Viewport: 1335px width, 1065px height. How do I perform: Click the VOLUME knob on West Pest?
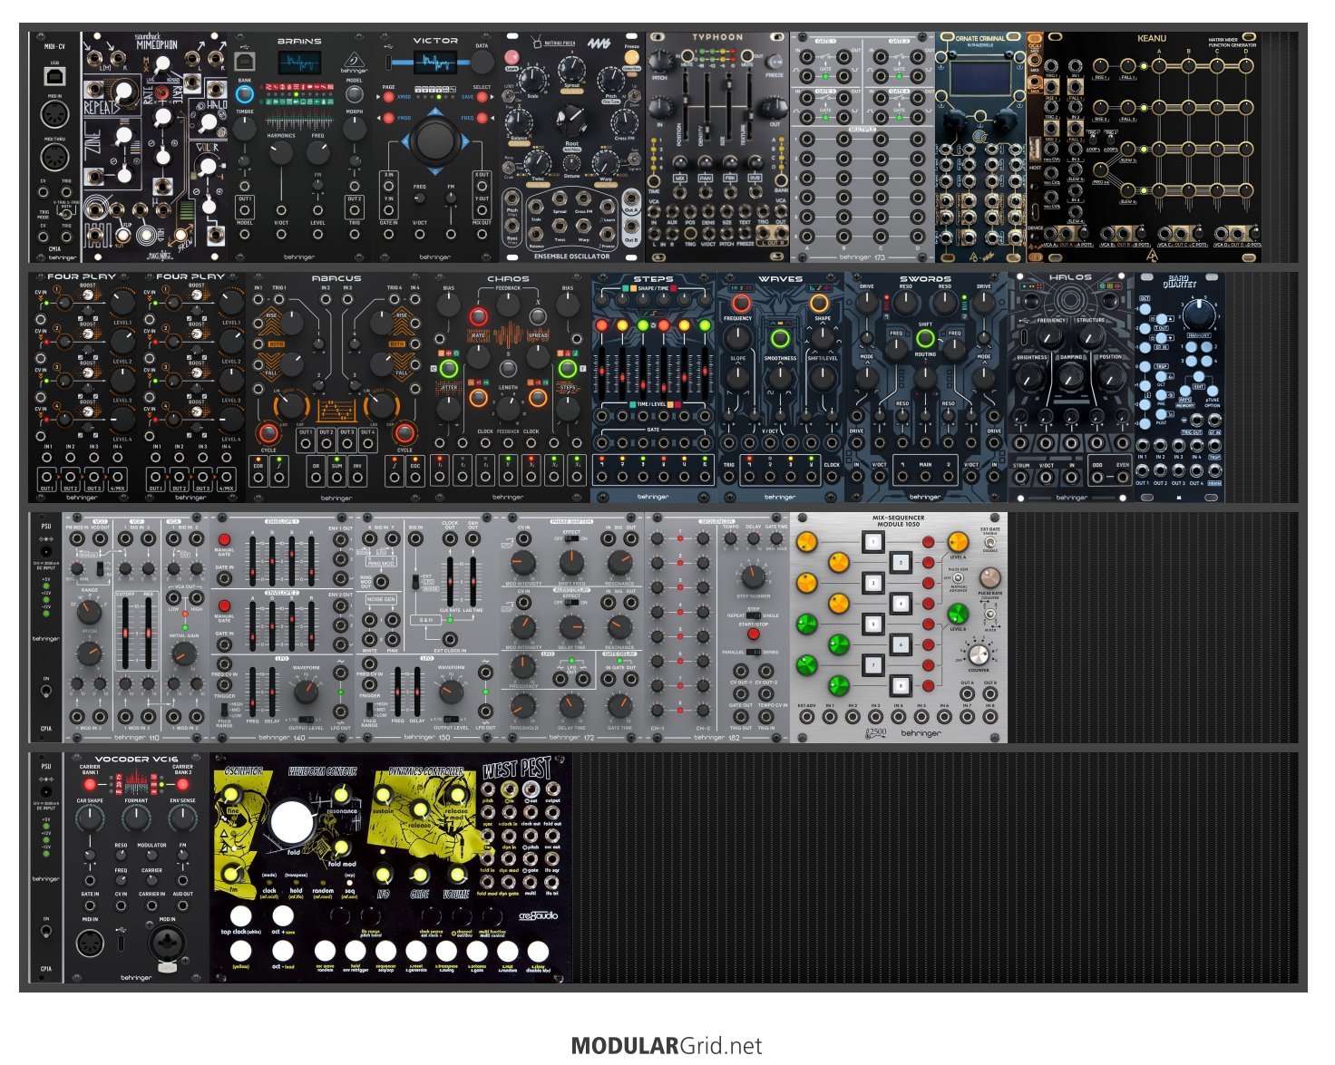(x=456, y=874)
